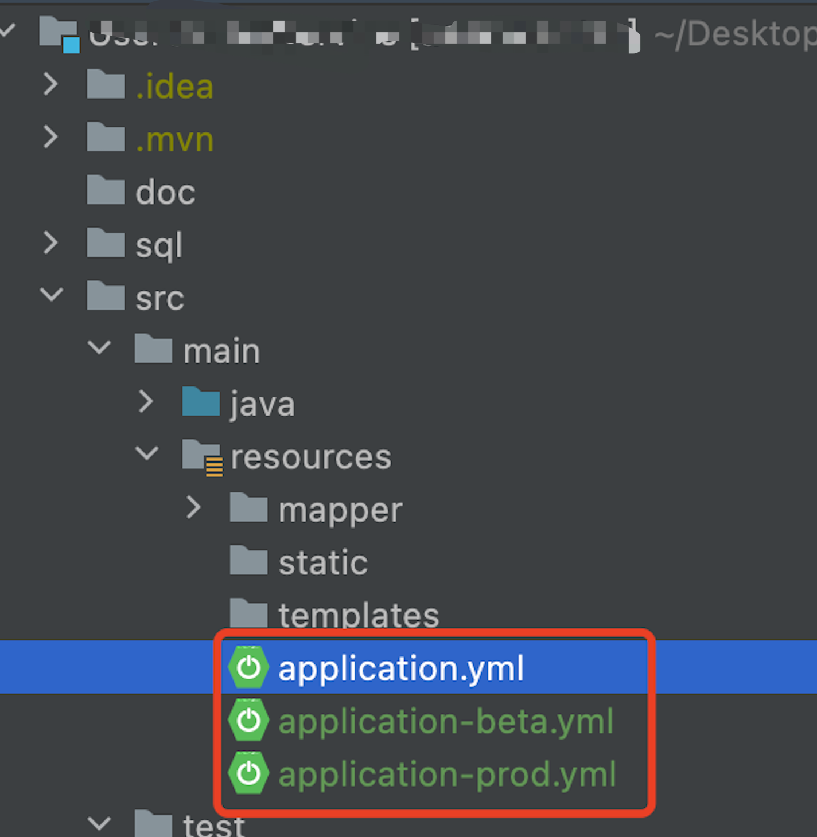The height and width of the screenshot is (837, 817).
Task: Click the project root module folder icon
Action: [x=59, y=34]
